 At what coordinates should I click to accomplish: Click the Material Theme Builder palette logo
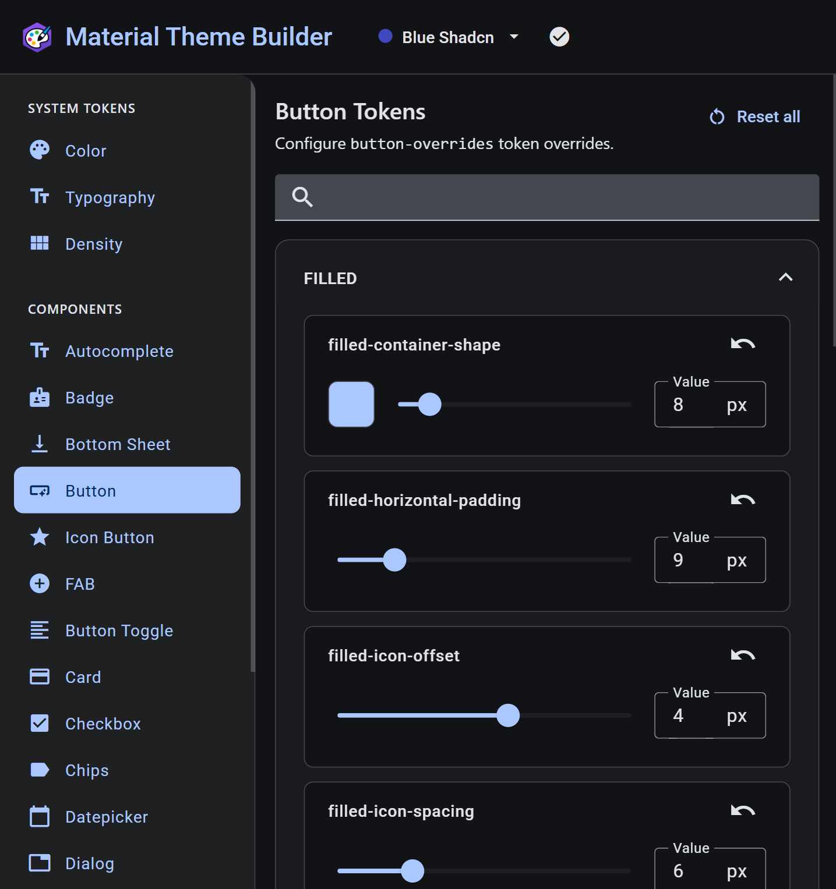pos(37,37)
